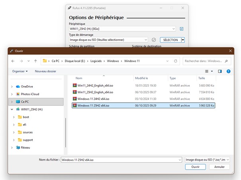Open view options dropdown arrow
241x180 pixels.
[x=212, y=71]
